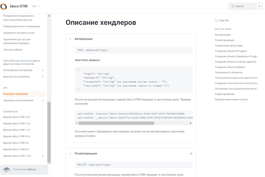The width and height of the screenshot is (265, 177).
Task: Jump to Редактирование in outline
Action: (225, 94)
